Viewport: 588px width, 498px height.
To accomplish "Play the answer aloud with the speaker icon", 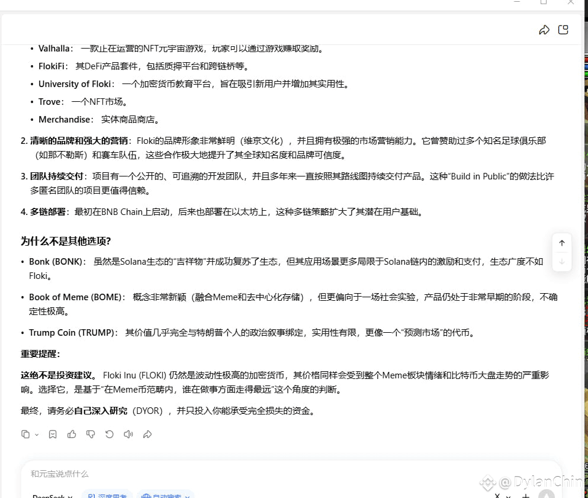I will pyautogui.click(x=128, y=434).
